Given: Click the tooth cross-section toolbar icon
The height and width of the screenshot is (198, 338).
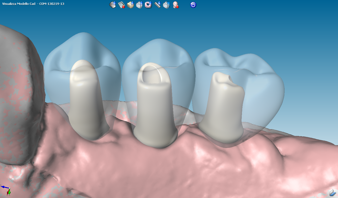Looking at the screenshot, I should tap(166, 5).
